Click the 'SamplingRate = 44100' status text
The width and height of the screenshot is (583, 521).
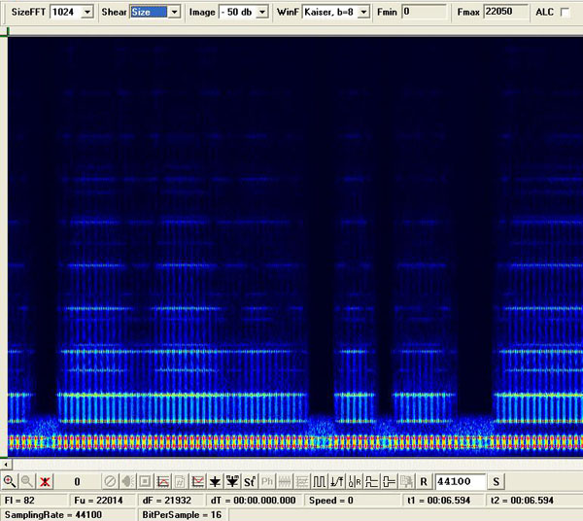53,515
